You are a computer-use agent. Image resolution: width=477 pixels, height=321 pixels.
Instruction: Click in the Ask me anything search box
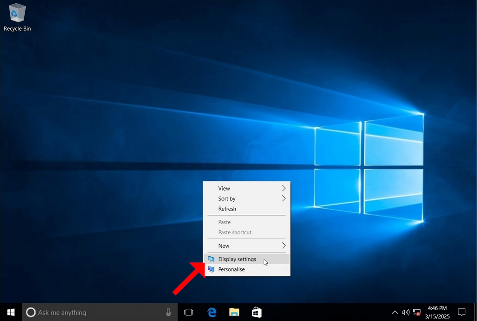[x=100, y=312]
